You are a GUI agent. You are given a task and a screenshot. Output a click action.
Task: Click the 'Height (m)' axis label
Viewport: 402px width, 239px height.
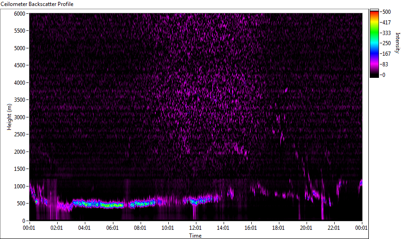click(9, 117)
